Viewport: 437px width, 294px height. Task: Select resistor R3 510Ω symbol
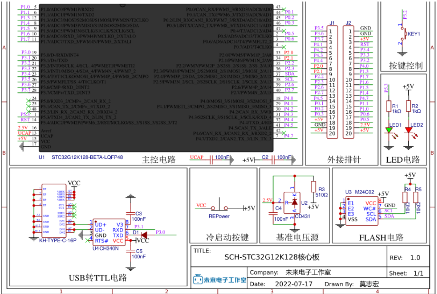tap(313, 187)
